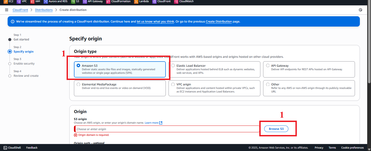The width and height of the screenshot is (371, 151).
Task: Select Step 2 Specify origin
Action: 23,52
